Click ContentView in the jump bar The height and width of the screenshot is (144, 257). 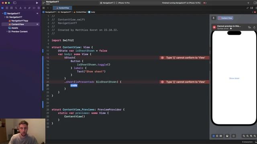tap(80, 12)
